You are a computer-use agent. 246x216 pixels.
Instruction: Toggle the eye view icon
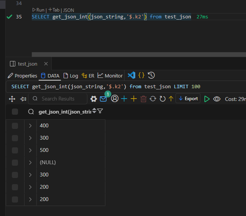pos(216,99)
